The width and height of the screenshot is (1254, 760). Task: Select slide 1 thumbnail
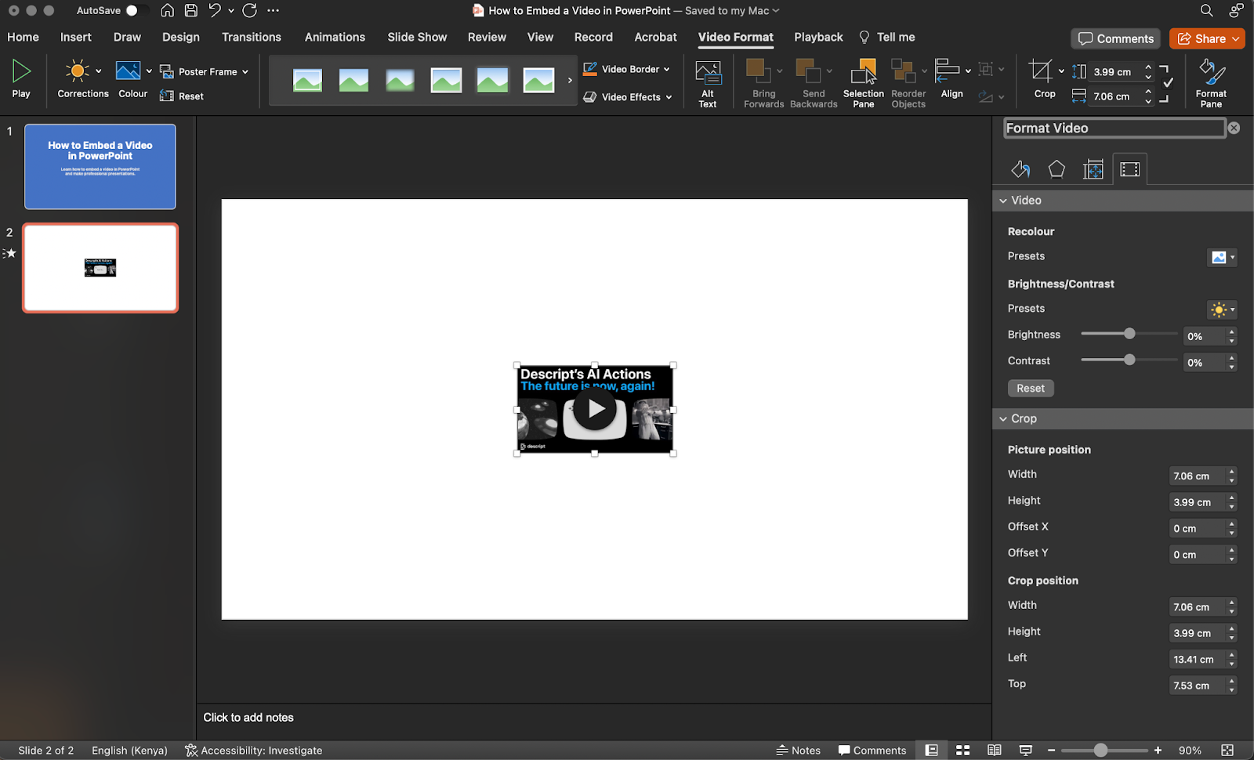coord(100,166)
